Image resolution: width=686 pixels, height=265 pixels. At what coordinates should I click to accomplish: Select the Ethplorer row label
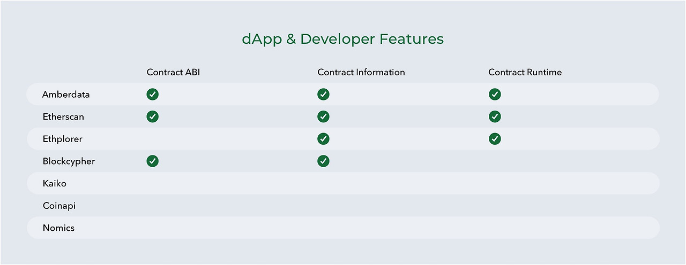pos(63,139)
